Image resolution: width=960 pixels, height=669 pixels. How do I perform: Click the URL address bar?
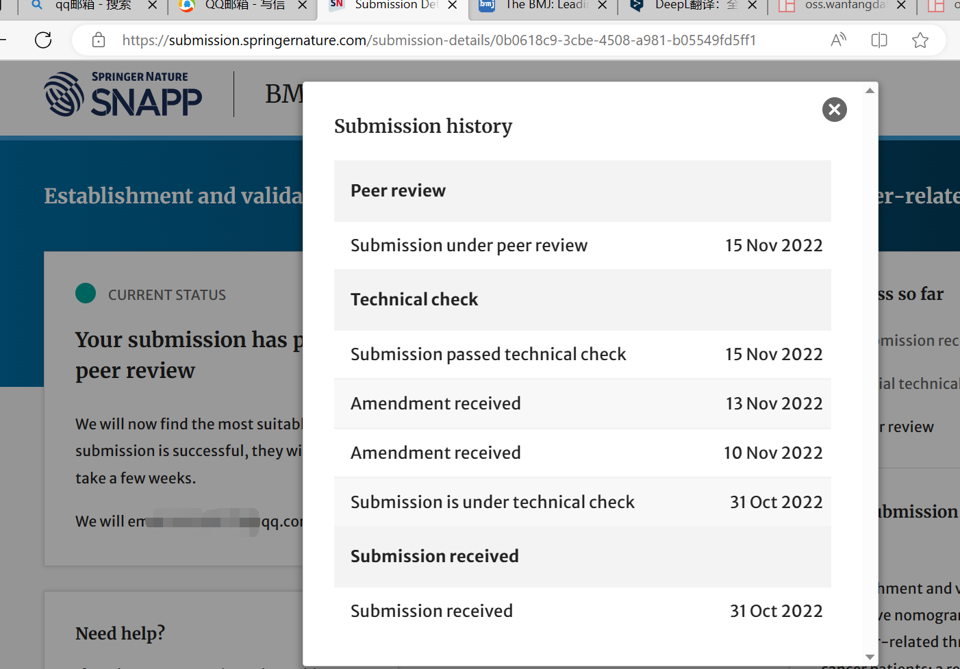[x=438, y=40]
